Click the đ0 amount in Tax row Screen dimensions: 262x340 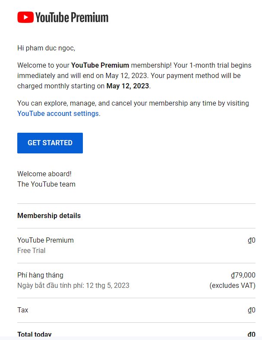[252, 310]
